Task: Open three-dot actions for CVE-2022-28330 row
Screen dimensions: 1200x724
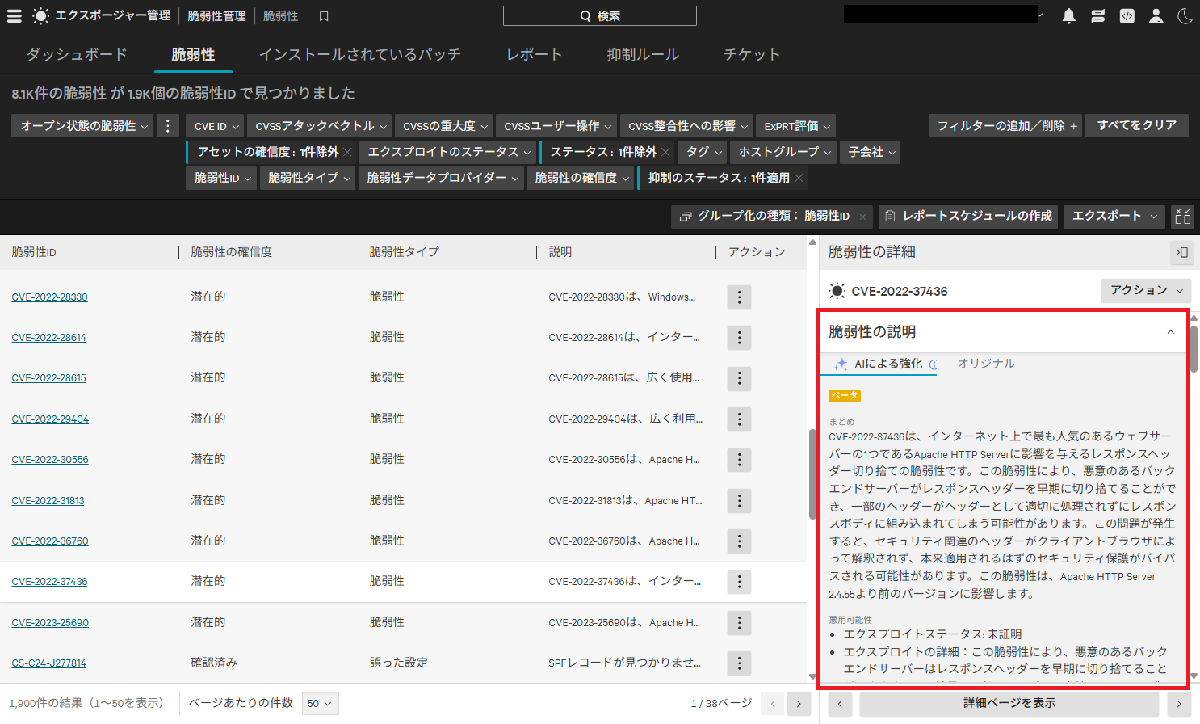Action: click(738, 297)
